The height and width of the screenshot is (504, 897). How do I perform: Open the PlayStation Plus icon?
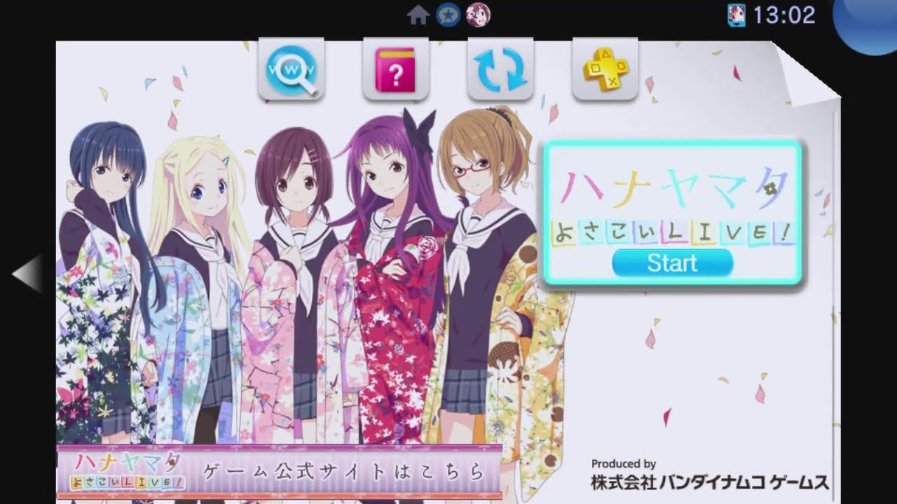coord(605,70)
